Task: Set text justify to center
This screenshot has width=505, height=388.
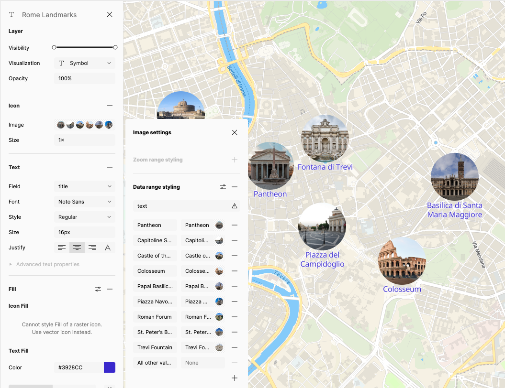Action: (77, 248)
